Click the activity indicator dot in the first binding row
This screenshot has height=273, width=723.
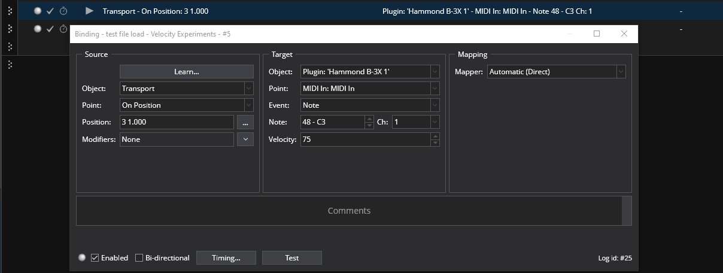pos(38,11)
